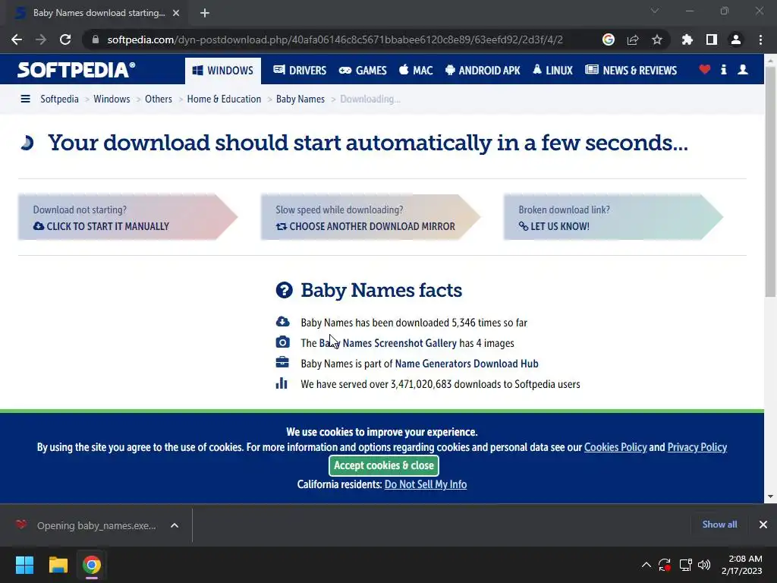777x583 pixels.
Task: Open the Privacy Policy link
Action: (697, 447)
